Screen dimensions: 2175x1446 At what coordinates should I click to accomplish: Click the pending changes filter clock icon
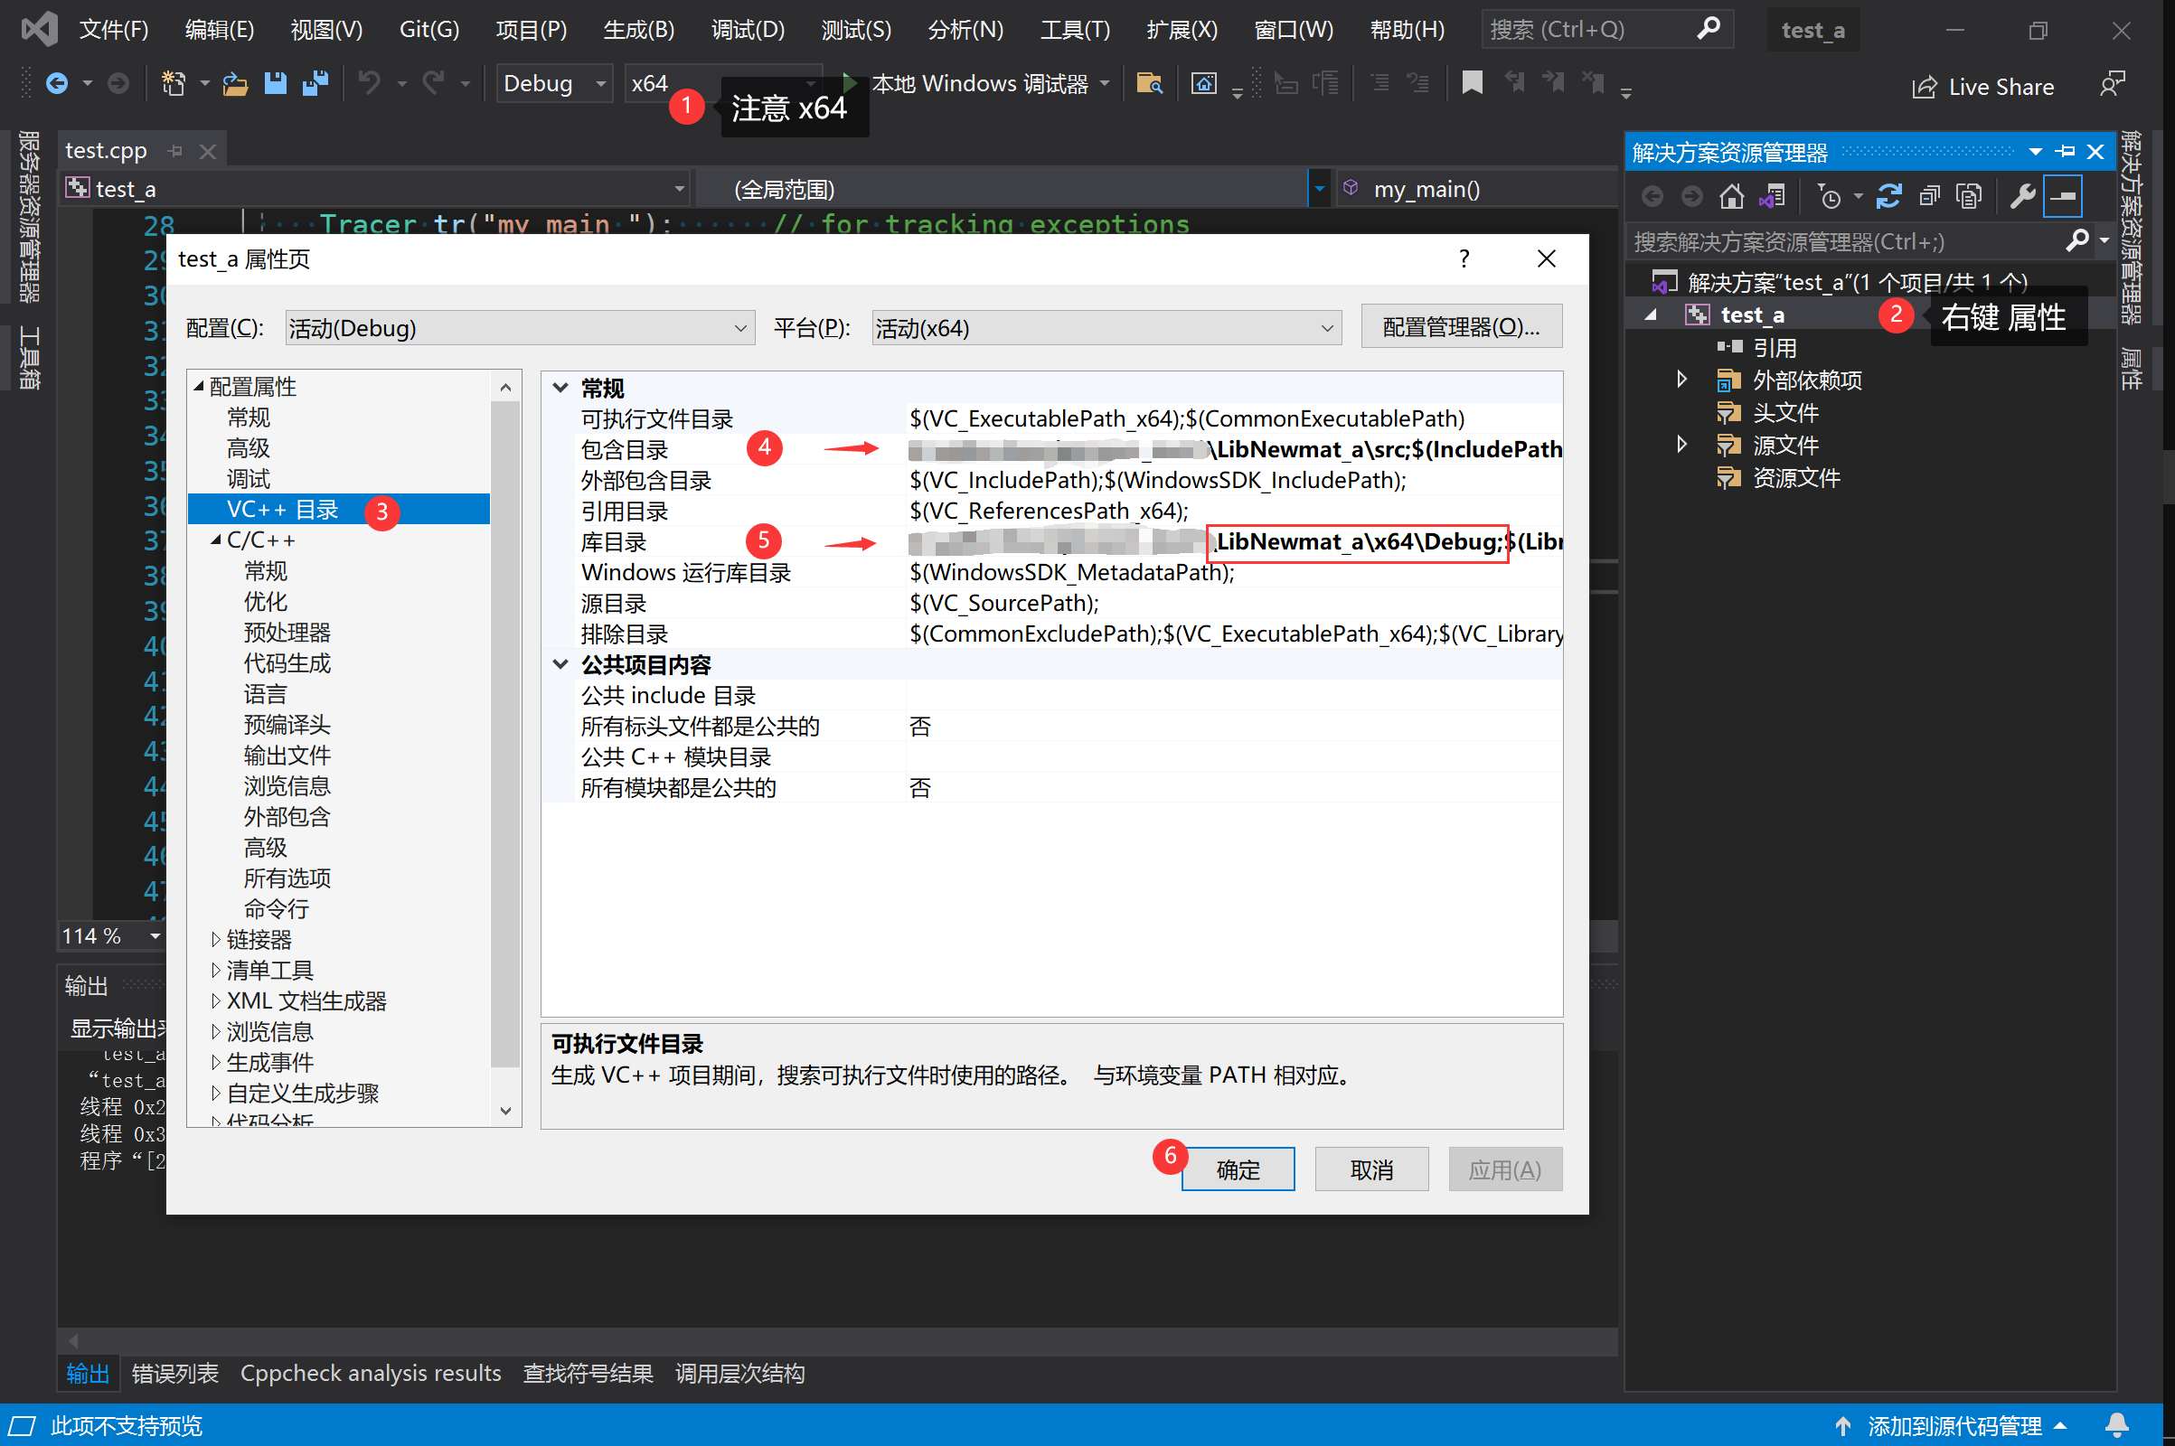pyautogui.click(x=1829, y=196)
